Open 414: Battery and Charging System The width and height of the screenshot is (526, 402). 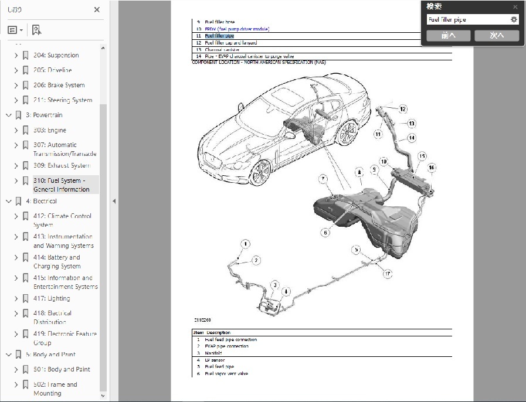click(x=57, y=262)
